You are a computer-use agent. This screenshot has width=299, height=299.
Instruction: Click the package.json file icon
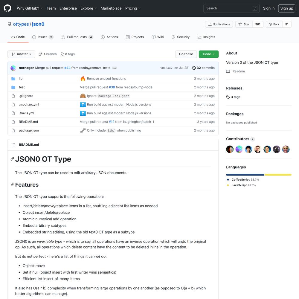[13, 130]
